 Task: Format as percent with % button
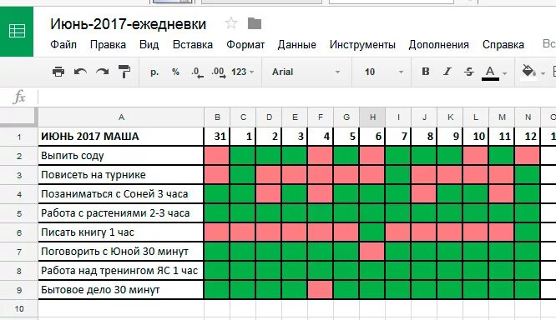pos(175,72)
